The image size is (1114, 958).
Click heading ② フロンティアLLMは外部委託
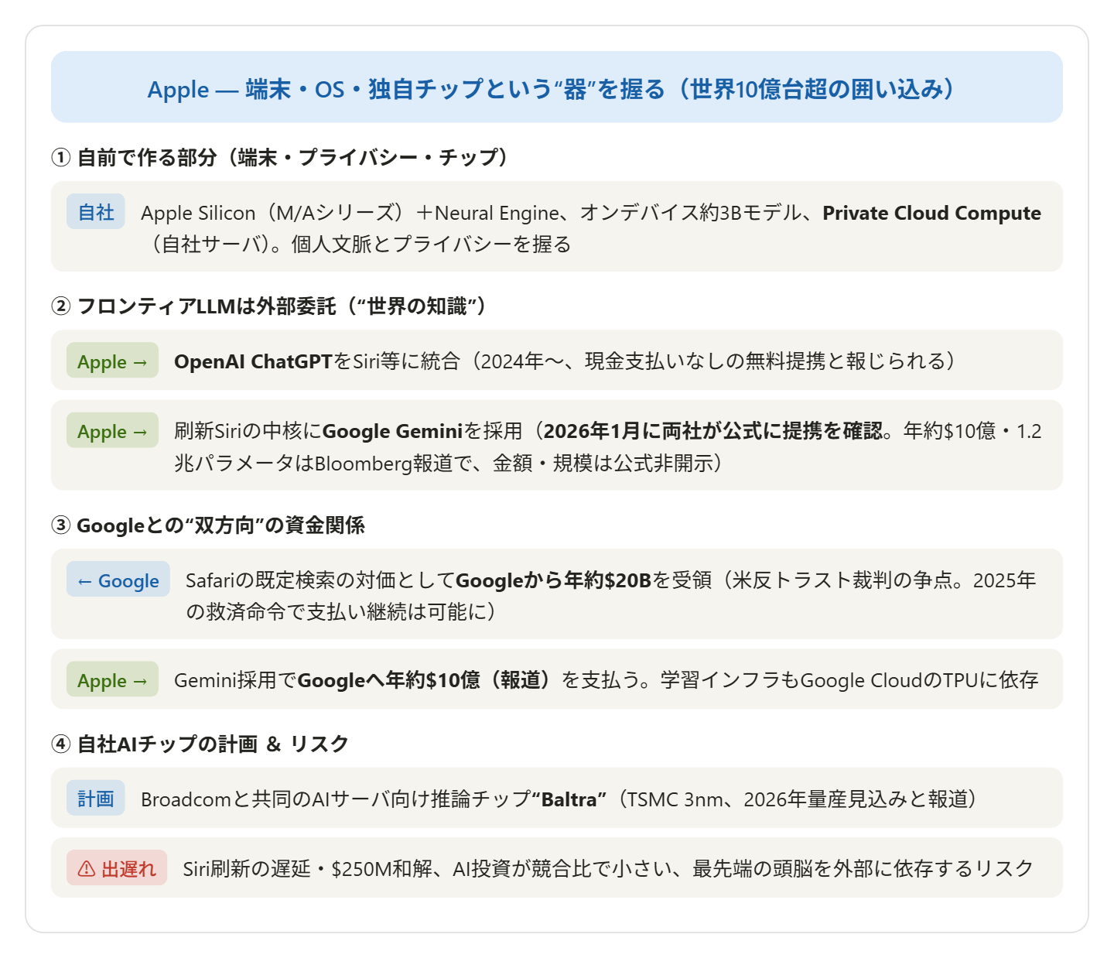(x=269, y=306)
